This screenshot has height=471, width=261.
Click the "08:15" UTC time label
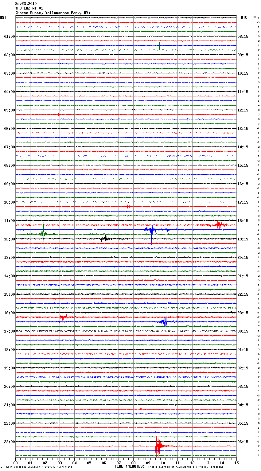[x=243, y=37]
